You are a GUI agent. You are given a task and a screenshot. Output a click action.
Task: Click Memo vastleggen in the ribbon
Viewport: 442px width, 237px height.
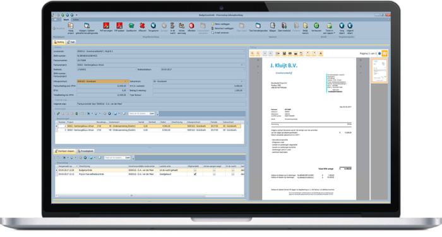[x=221, y=24]
